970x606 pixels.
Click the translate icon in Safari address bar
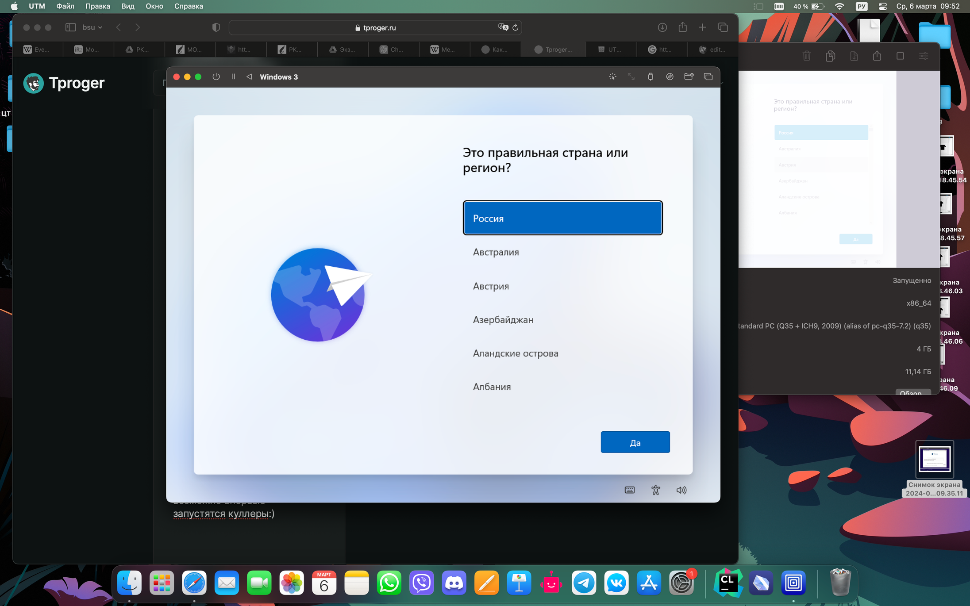tap(503, 27)
